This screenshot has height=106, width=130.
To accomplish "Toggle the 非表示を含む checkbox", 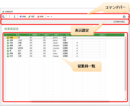I will click(x=114, y=22).
